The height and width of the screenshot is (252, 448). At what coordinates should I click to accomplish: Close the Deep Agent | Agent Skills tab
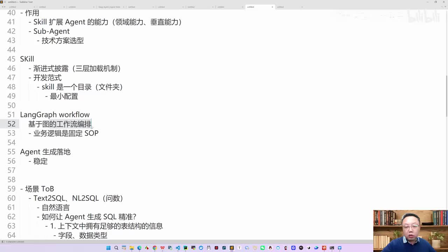point(123,7)
